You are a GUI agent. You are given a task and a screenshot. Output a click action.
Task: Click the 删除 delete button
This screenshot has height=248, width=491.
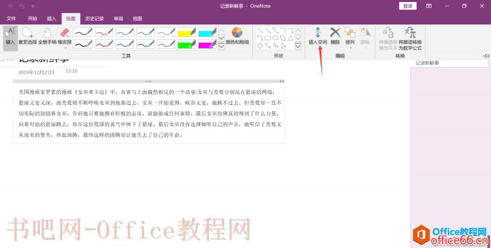[x=335, y=36]
